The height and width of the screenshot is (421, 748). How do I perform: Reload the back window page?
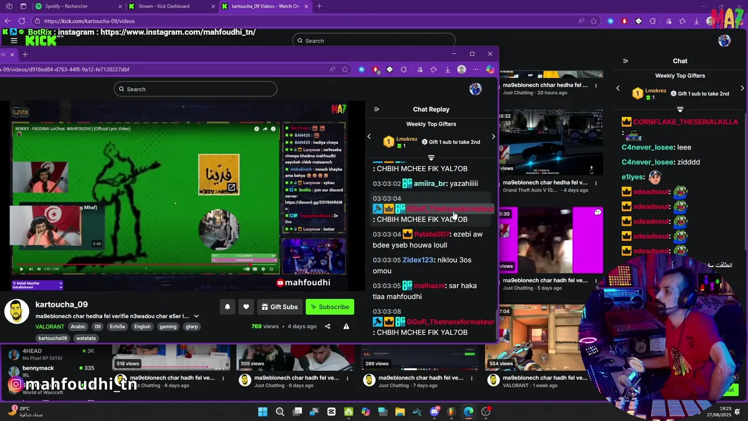22,21
